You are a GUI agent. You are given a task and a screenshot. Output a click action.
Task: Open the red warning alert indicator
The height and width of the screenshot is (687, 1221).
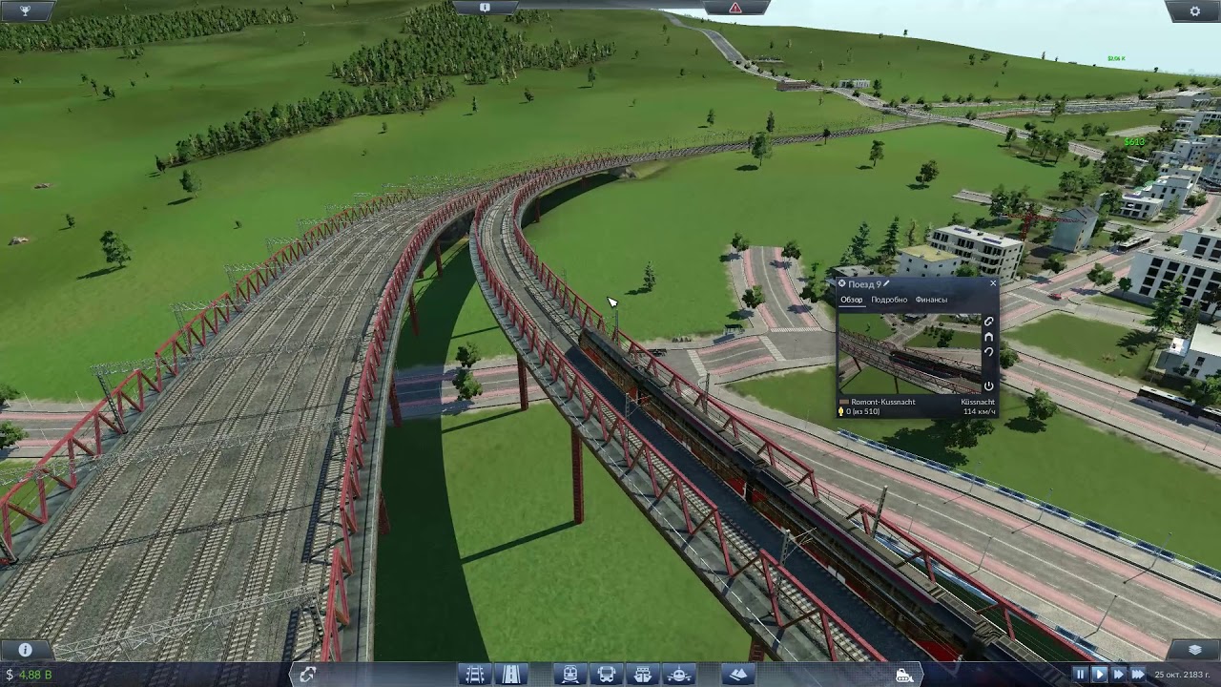[x=735, y=8]
